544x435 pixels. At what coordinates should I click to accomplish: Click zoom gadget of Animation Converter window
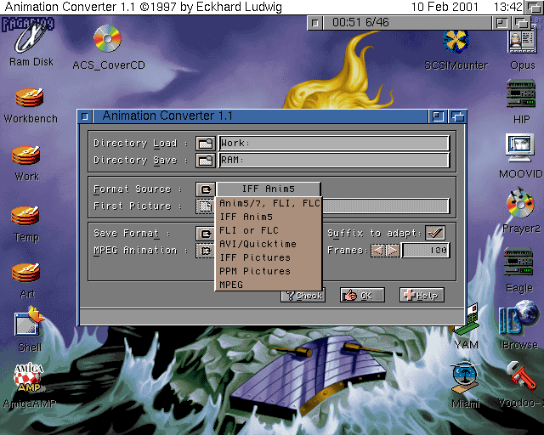click(x=438, y=116)
